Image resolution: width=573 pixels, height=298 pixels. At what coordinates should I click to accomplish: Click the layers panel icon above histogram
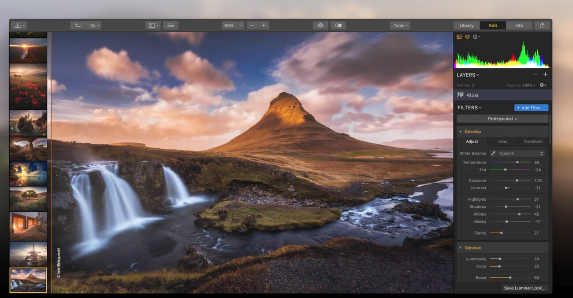coord(467,37)
